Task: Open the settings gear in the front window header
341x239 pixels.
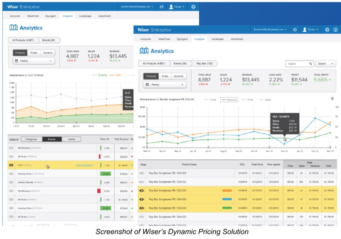Action: [x=327, y=30]
